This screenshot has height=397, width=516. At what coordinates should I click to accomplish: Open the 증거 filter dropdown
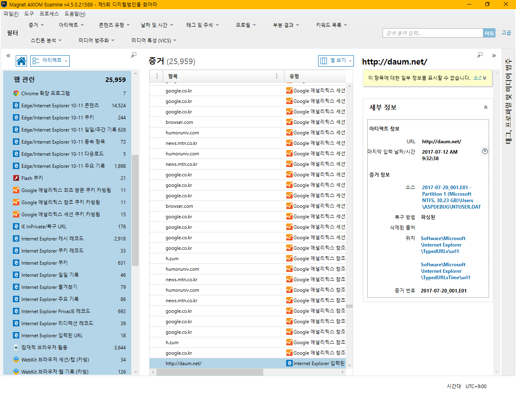coord(36,25)
